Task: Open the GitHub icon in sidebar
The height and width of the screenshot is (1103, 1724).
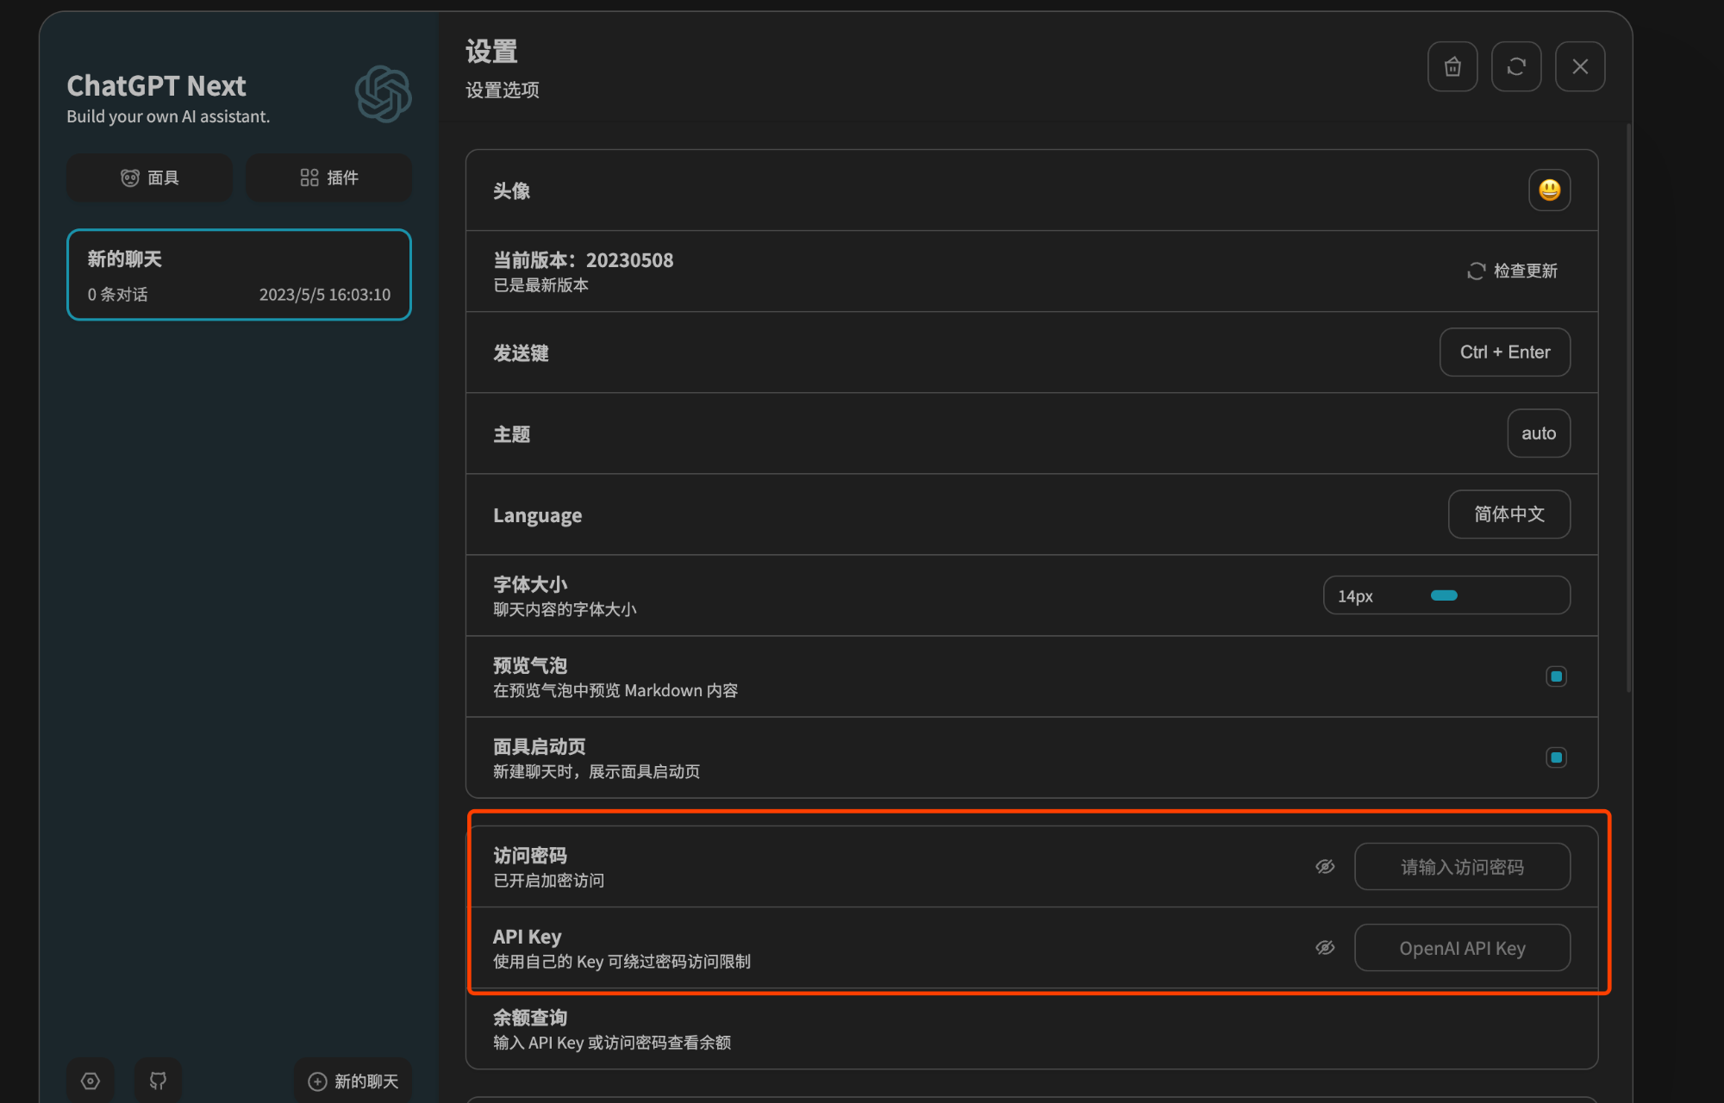Action: [x=158, y=1081]
